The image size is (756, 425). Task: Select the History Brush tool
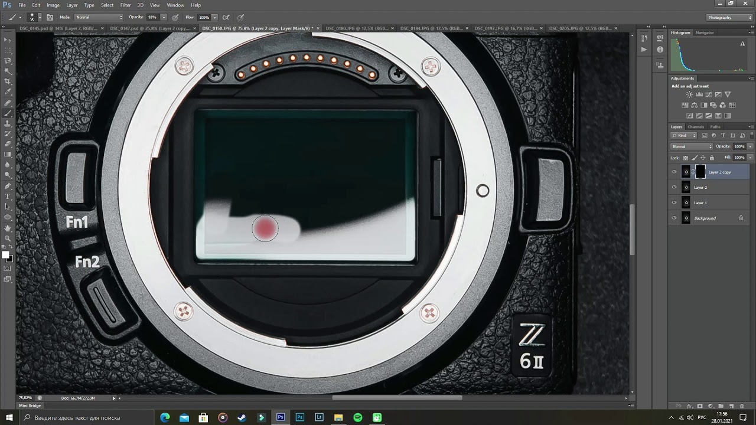point(8,133)
